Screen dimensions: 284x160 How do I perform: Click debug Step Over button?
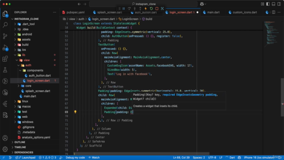click(129, 8)
